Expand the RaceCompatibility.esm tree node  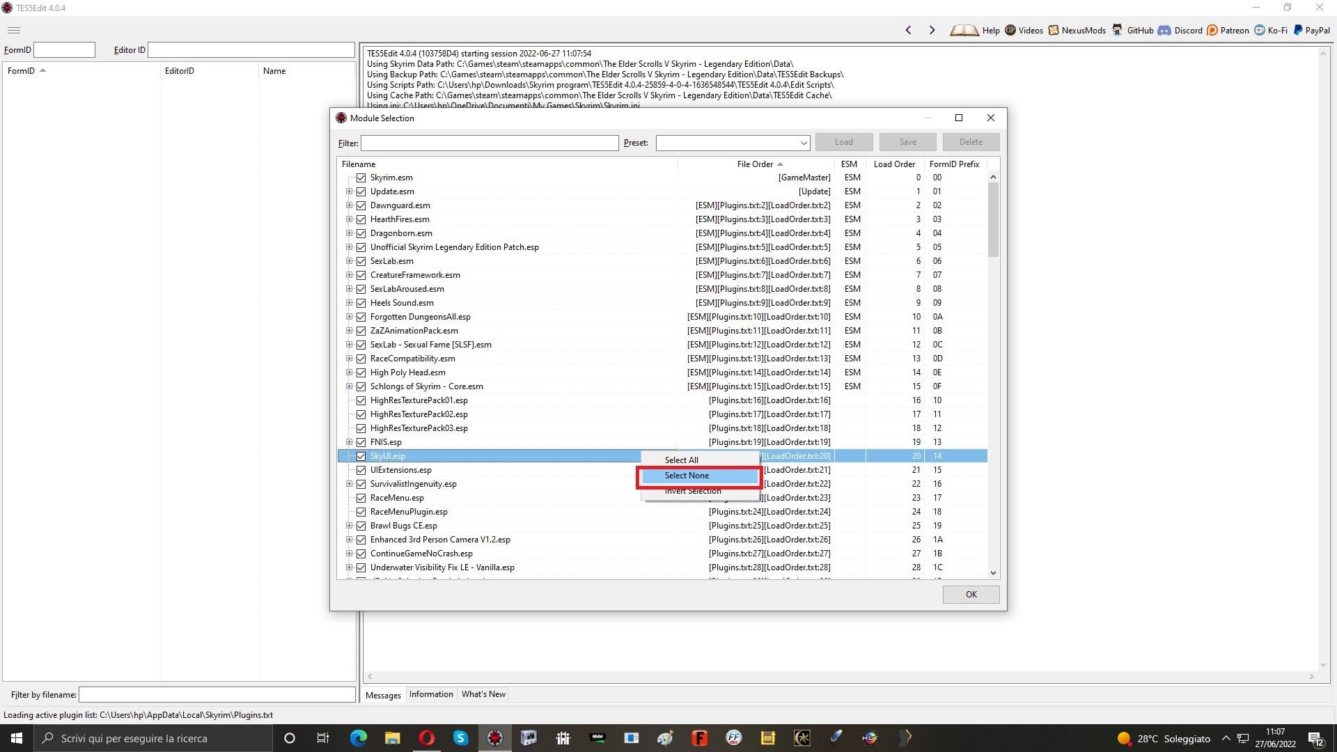[x=349, y=359]
